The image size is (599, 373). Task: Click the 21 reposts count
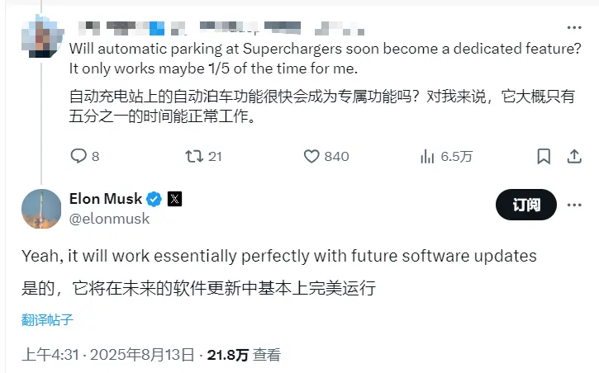tap(215, 156)
